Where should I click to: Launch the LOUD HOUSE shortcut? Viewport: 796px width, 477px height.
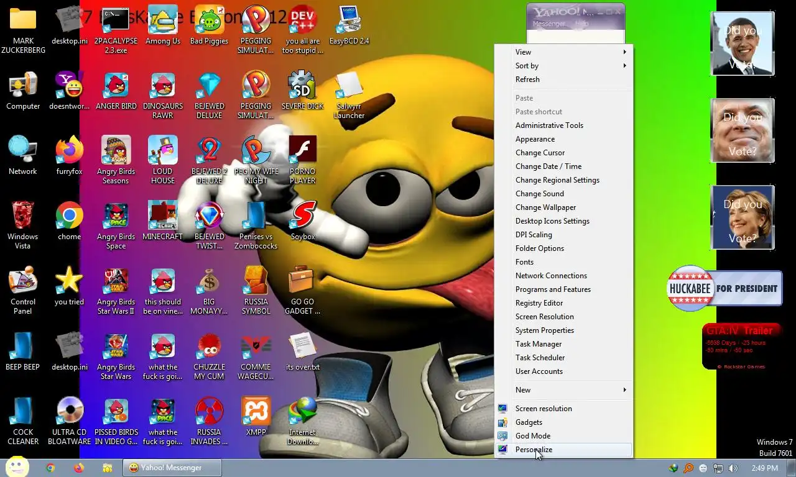coord(162,161)
